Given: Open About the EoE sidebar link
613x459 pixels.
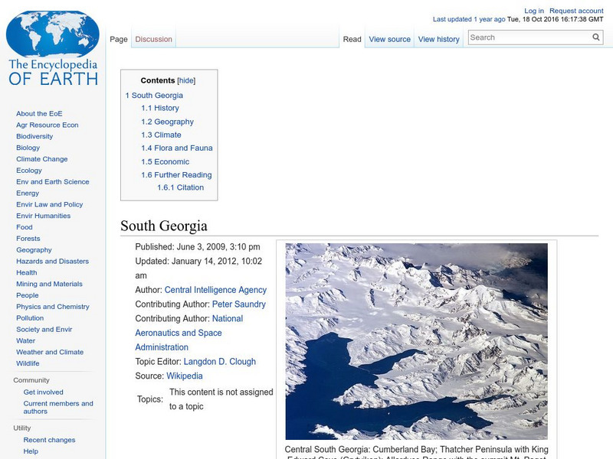Looking at the screenshot, I should pos(39,113).
